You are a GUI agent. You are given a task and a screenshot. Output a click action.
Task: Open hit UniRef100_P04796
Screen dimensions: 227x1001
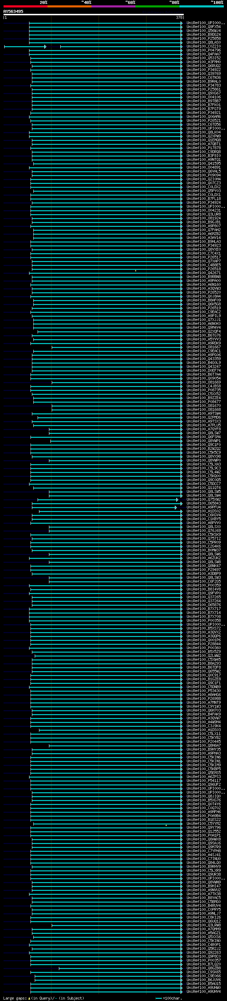point(204,50)
